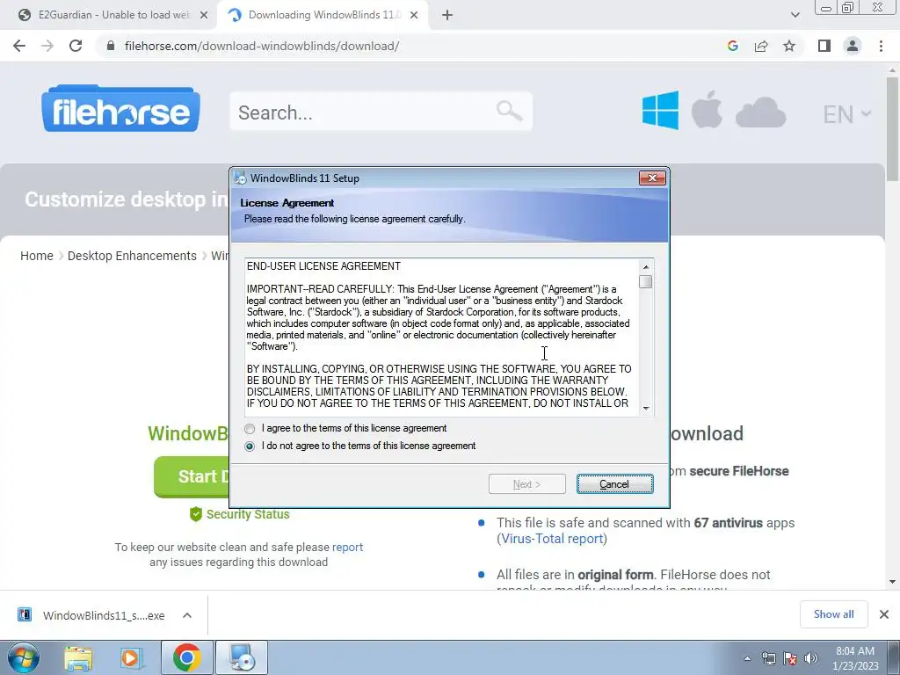The height and width of the screenshot is (675, 900).
Task: Click license text scrollbar down arrow
Action: (x=646, y=408)
